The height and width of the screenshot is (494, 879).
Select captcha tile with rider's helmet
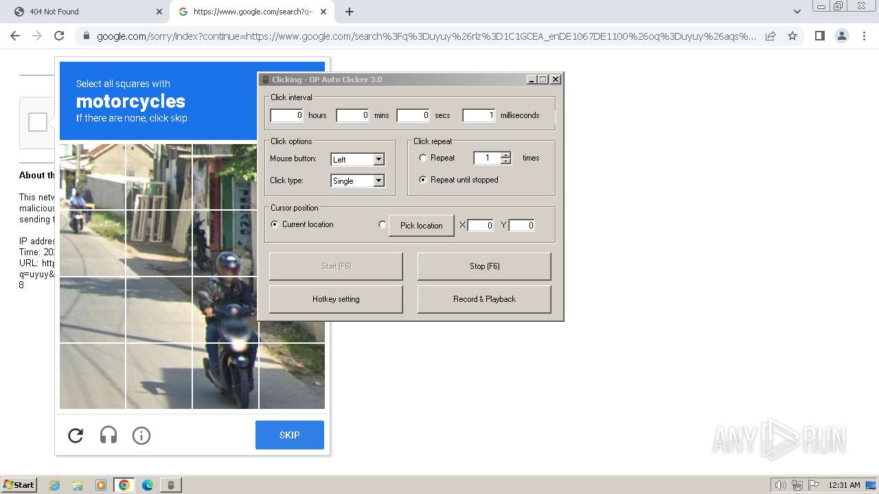pyautogui.click(x=225, y=244)
